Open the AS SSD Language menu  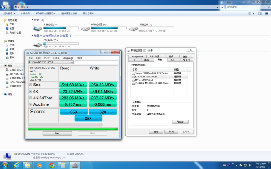coord(68,58)
